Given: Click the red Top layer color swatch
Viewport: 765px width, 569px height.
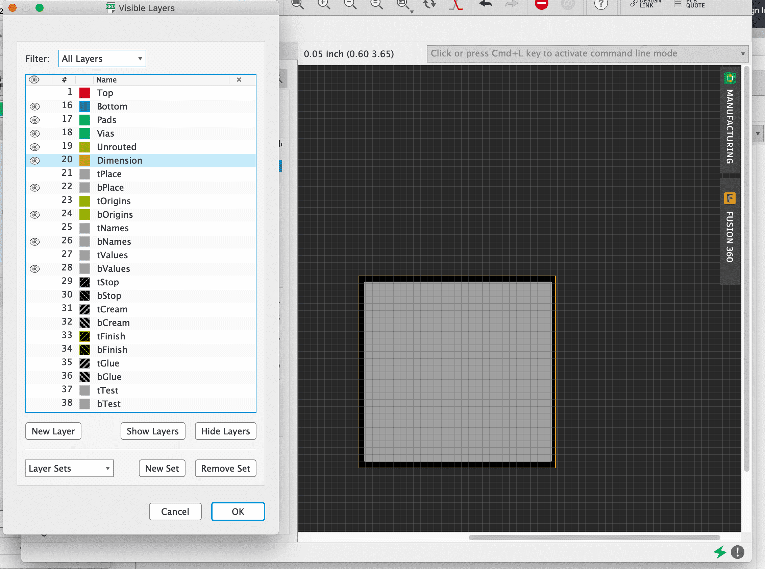Looking at the screenshot, I should point(85,93).
